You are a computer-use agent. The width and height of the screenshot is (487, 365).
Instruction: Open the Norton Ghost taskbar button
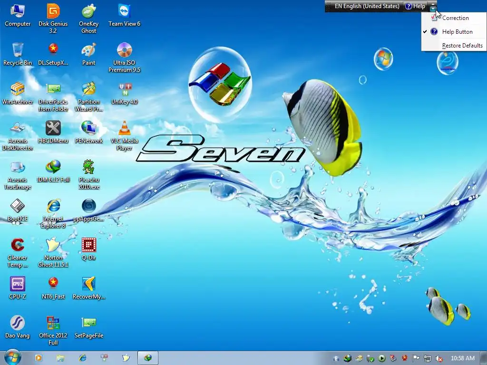pos(126,358)
